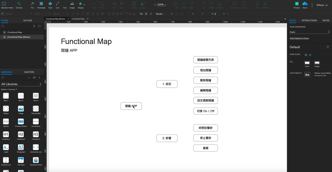Select the Box 3 widget

pos(36,97)
